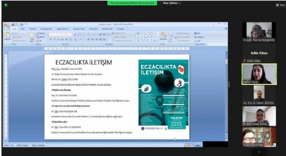Click the green shield icon in Zoom
This screenshot has height=156, width=286.
[x=6, y=5]
